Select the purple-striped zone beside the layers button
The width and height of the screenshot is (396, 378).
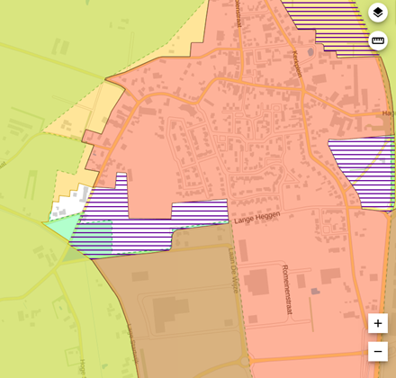(x=330, y=27)
